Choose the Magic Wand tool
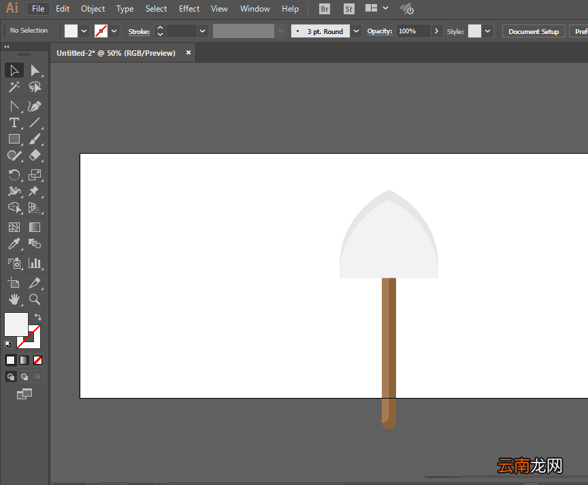This screenshot has height=485, width=588. point(14,87)
